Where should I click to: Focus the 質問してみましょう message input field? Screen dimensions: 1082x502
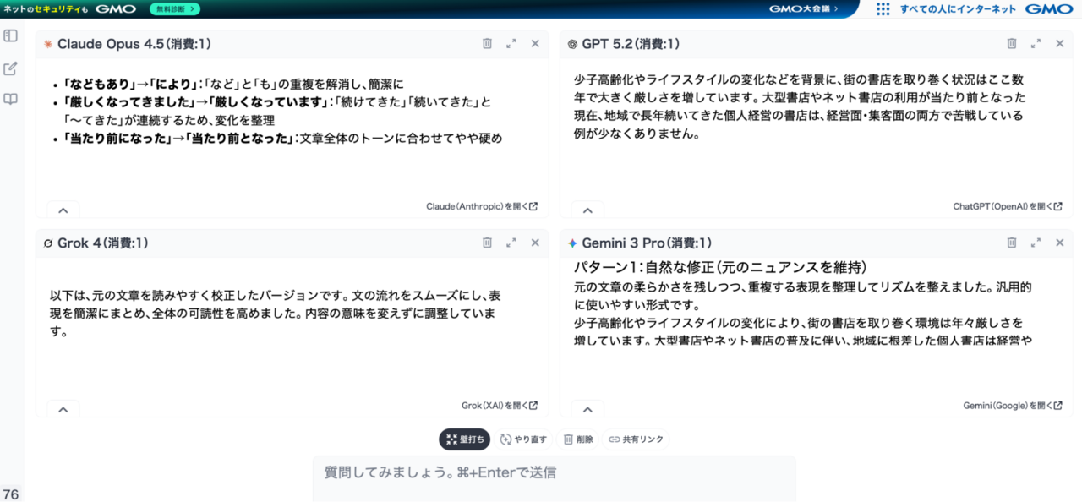coord(554,473)
